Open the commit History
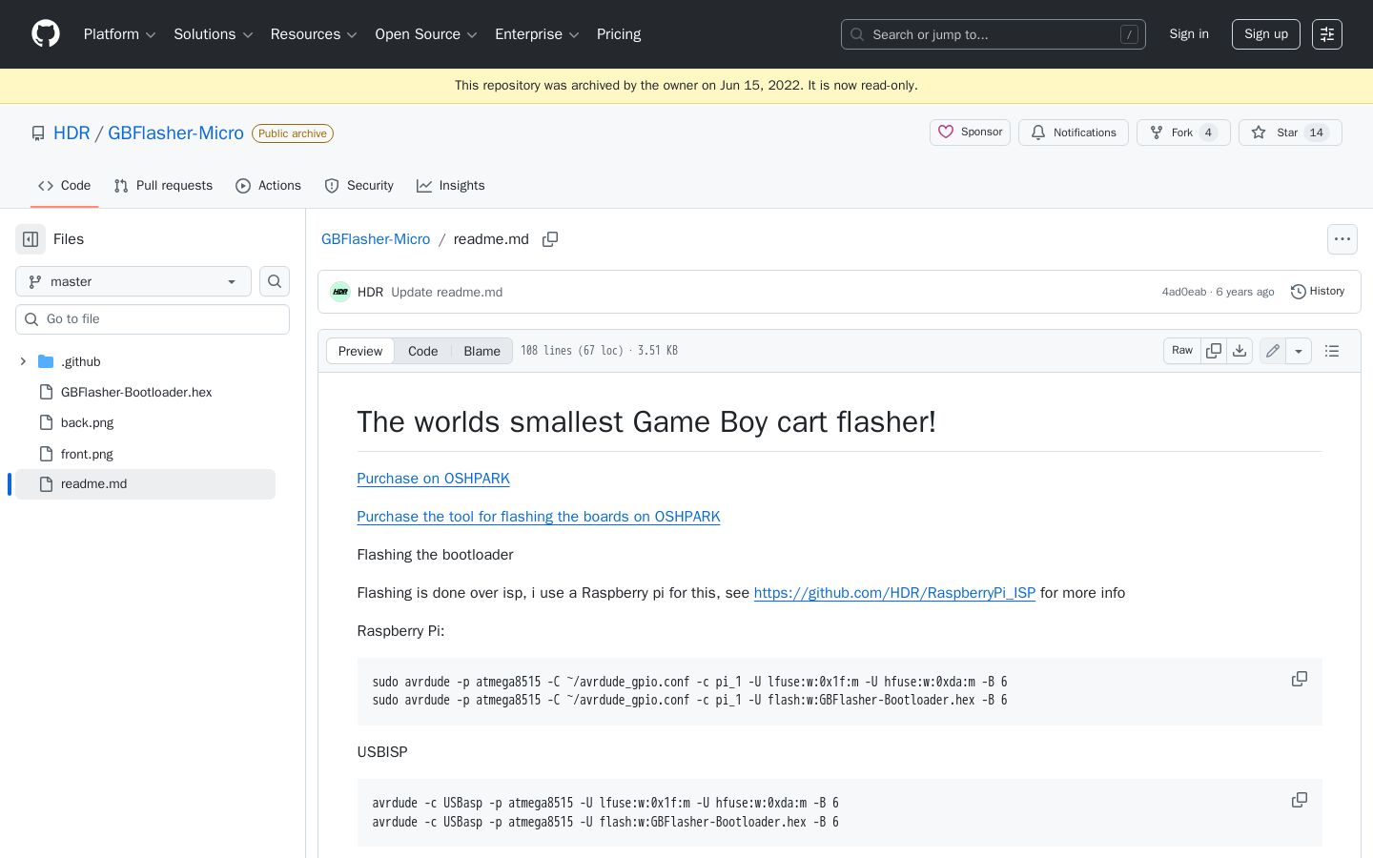Viewport: 1373px width, 858px height. (1318, 292)
